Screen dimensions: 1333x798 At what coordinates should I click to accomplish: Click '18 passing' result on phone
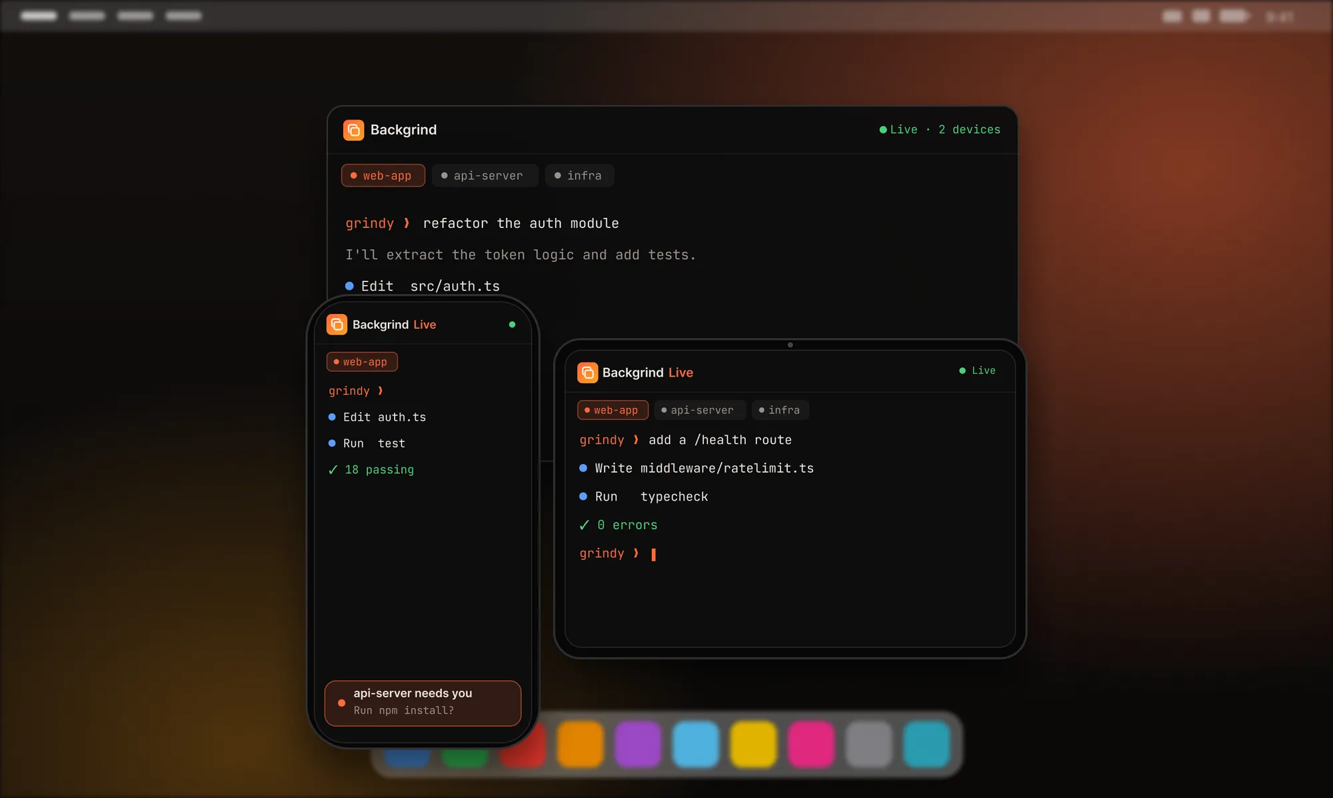[x=371, y=470]
